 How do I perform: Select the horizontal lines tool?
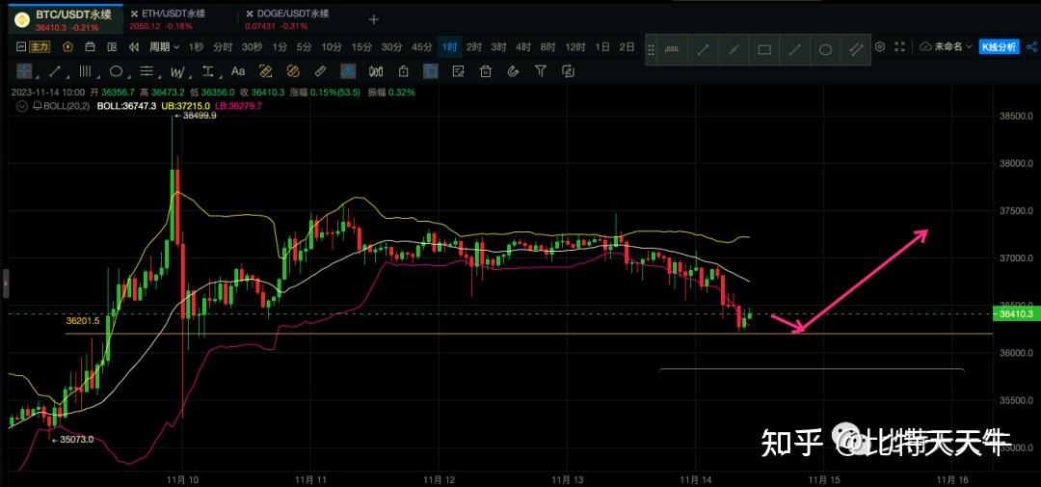(147, 70)
